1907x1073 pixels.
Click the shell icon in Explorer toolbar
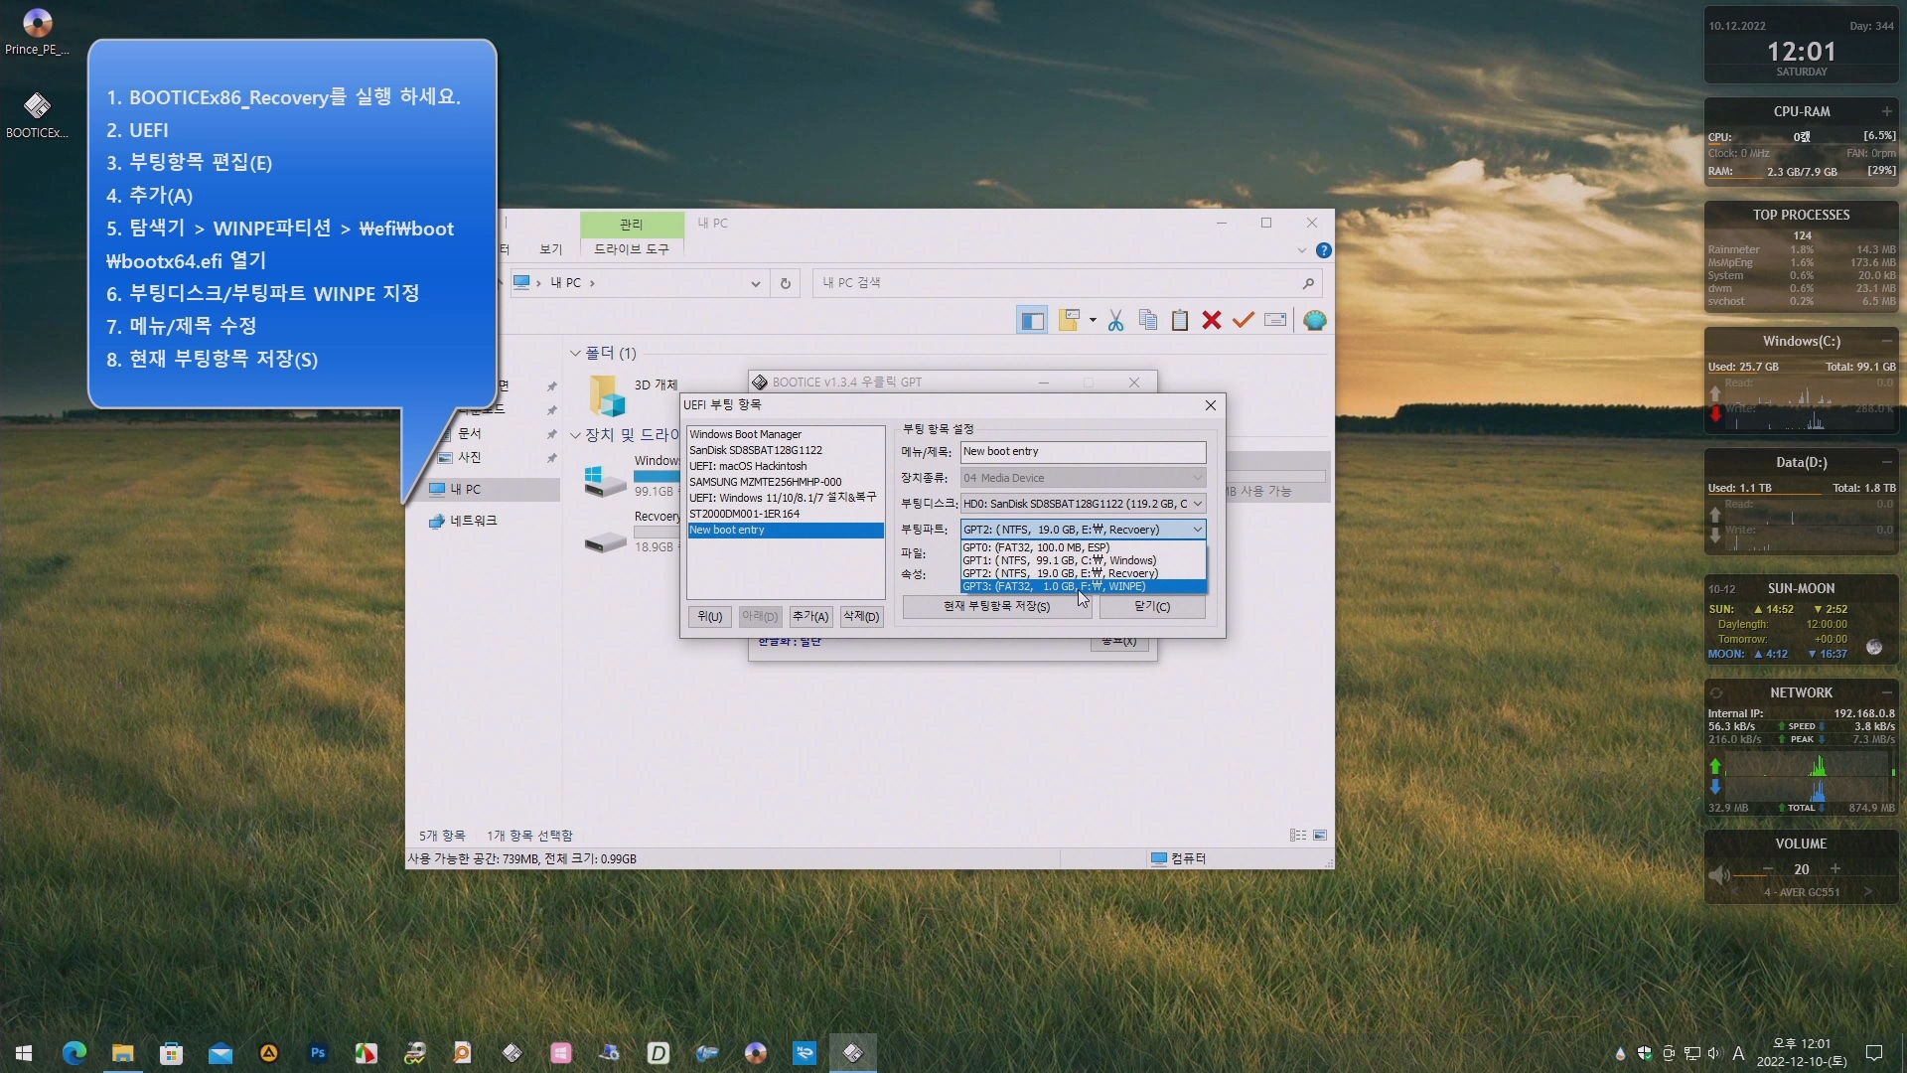[x=1315, y=320]
